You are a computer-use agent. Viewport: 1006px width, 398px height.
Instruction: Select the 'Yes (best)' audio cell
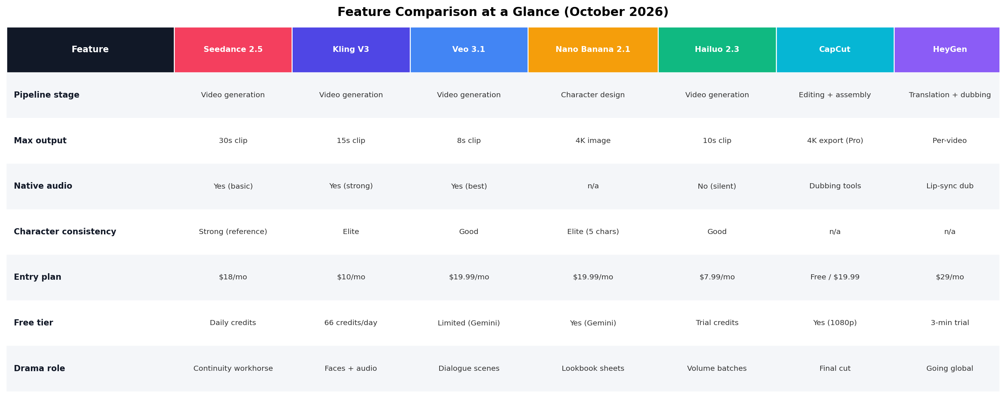pyautogui.click(x=469, y=186)
